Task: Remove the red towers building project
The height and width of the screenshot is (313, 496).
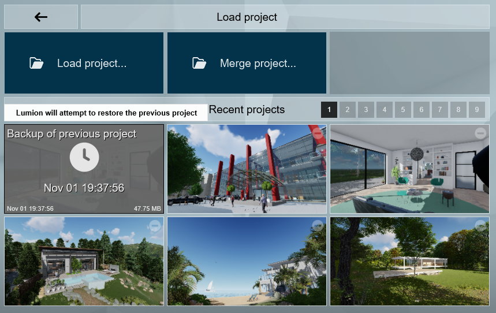Action: click(318, 133)
